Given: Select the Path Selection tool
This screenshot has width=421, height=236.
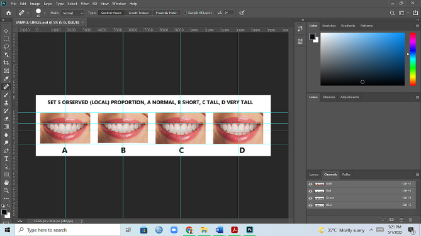Looking at the screenshot, I should 6,166.
